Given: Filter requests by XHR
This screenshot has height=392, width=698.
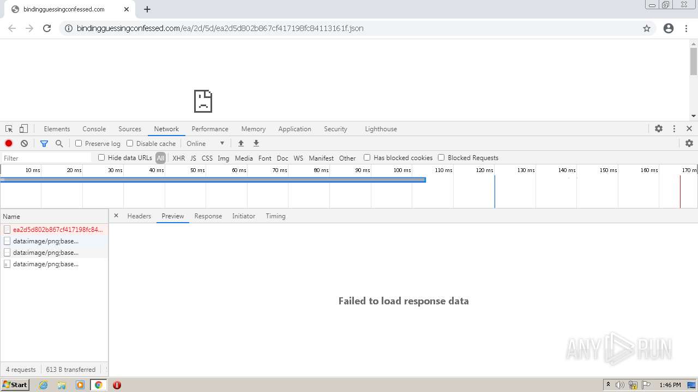Looking at the screenshot, I should coord(178,158).
